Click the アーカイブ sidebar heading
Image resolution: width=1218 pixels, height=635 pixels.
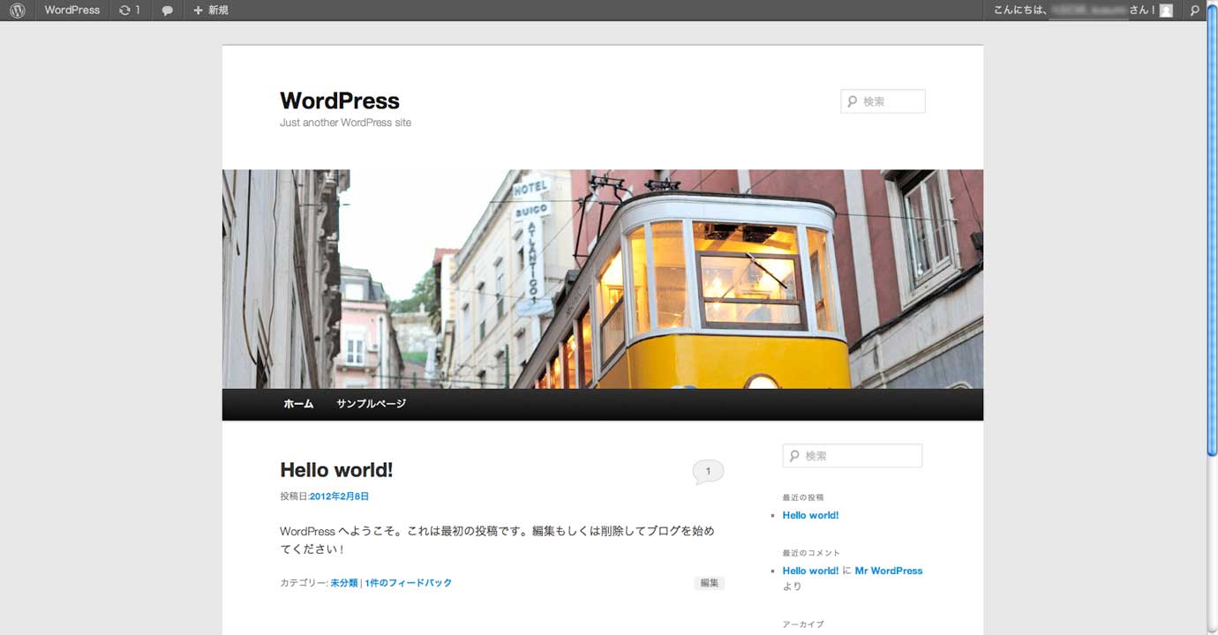click(x=803, y=624)
